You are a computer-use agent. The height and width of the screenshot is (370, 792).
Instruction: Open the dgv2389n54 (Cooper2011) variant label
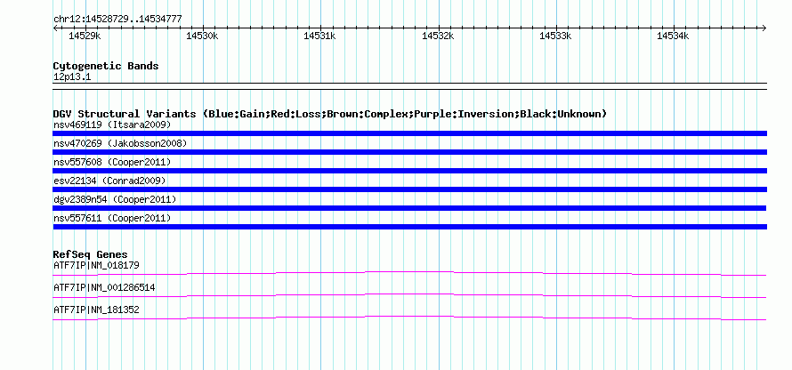pos(115,199)
